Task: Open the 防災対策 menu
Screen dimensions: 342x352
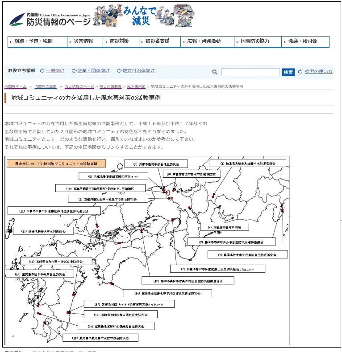Action: [121, 42]
